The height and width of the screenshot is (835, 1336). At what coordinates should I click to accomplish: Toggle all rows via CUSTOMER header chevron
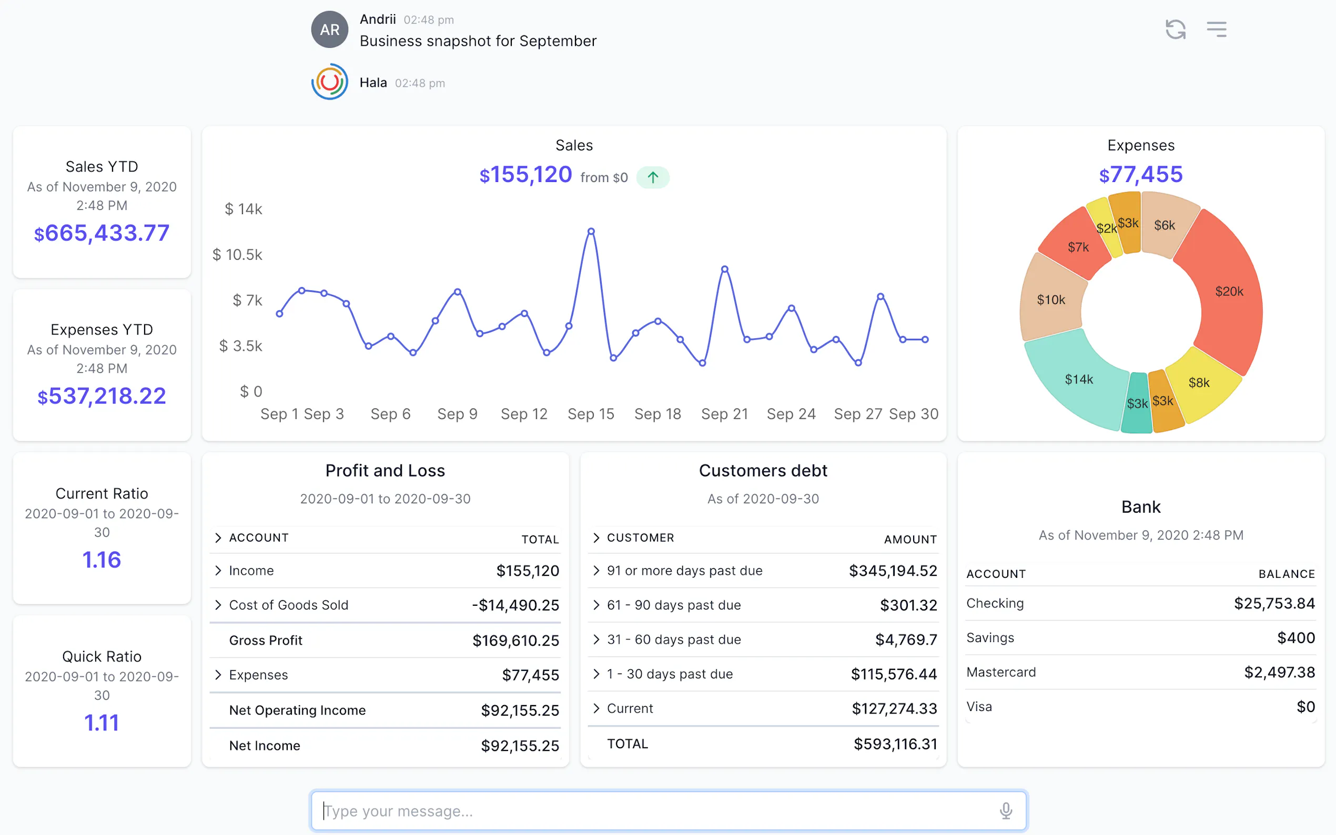tap(596, 537)
